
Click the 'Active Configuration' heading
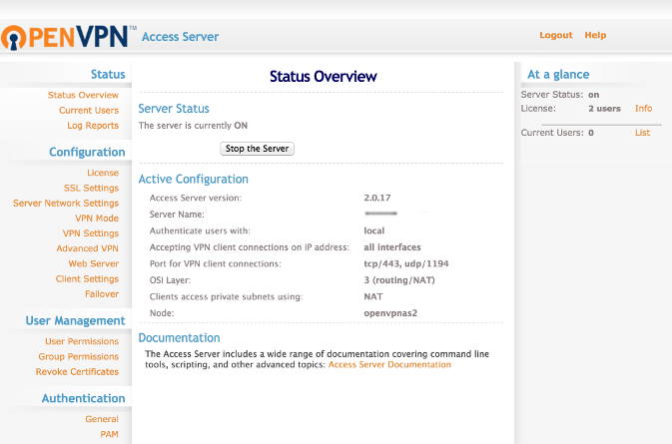[194, 179]
